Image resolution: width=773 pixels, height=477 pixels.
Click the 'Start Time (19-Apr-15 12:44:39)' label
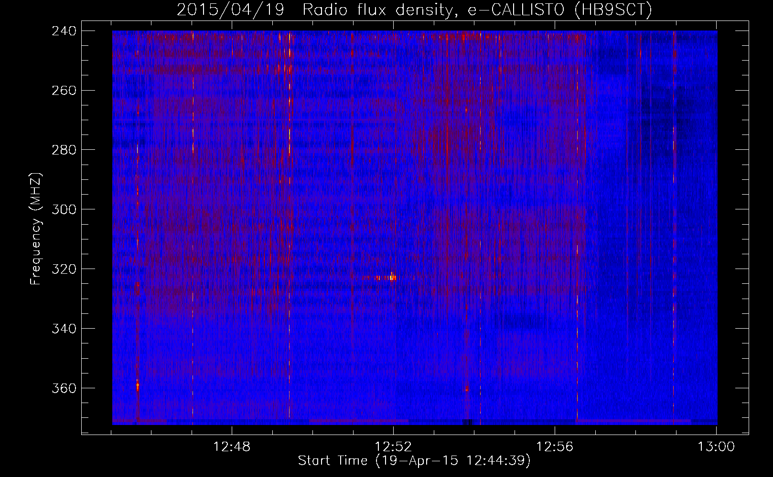[414, 461]
